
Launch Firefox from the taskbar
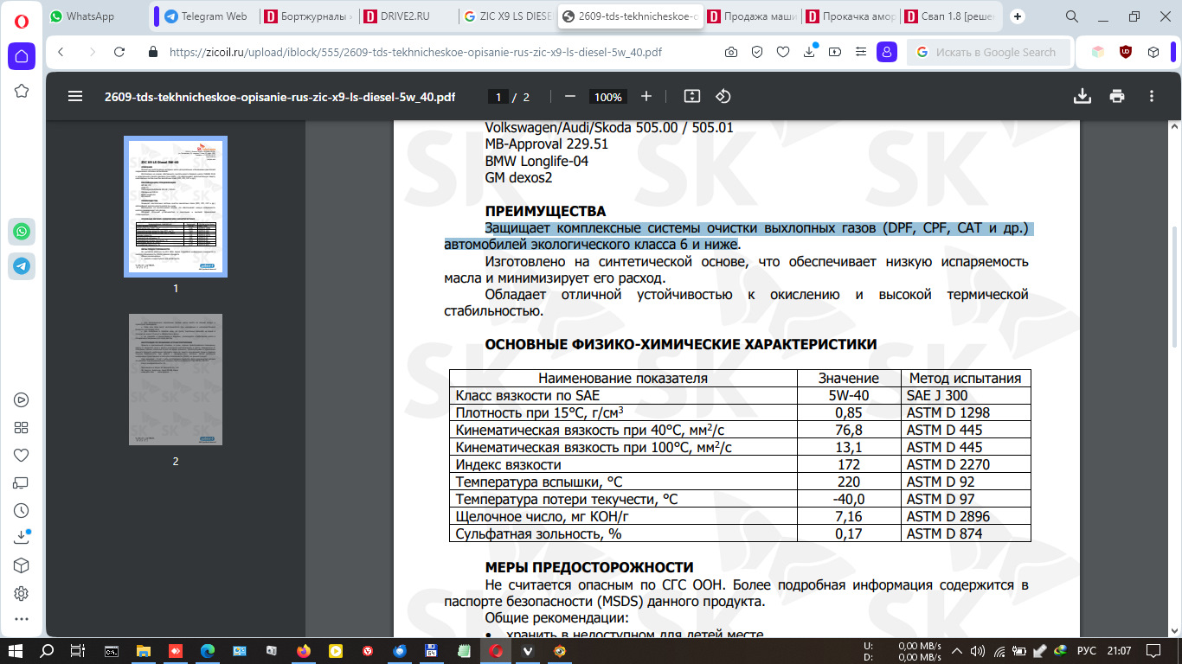point(303,650)
